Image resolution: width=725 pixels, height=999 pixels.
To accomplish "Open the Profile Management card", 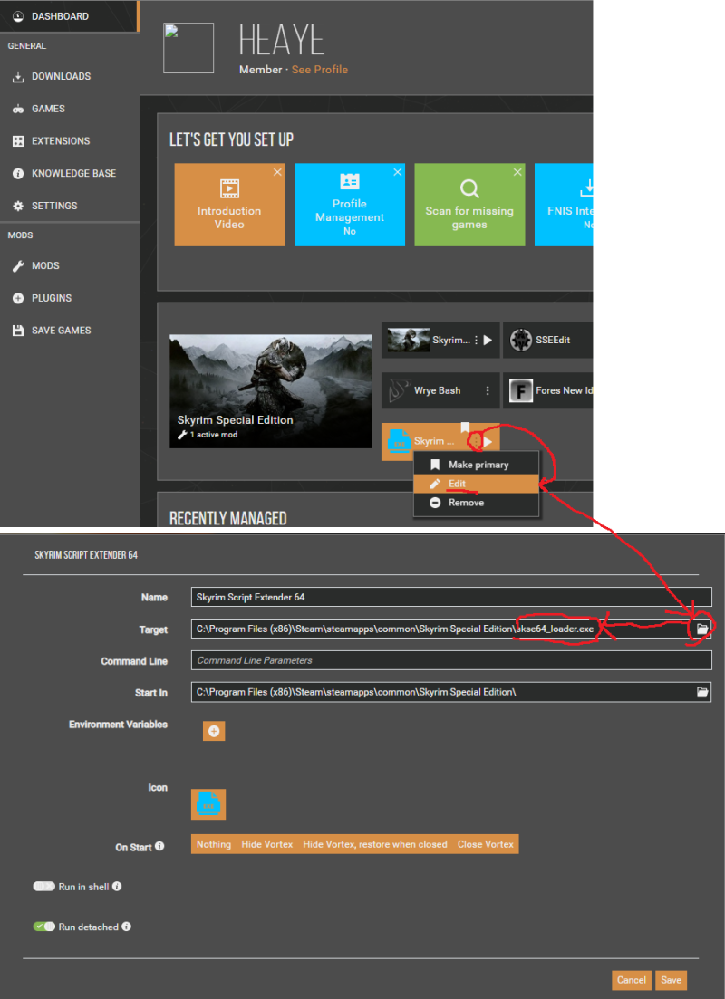I will [349, 205].
